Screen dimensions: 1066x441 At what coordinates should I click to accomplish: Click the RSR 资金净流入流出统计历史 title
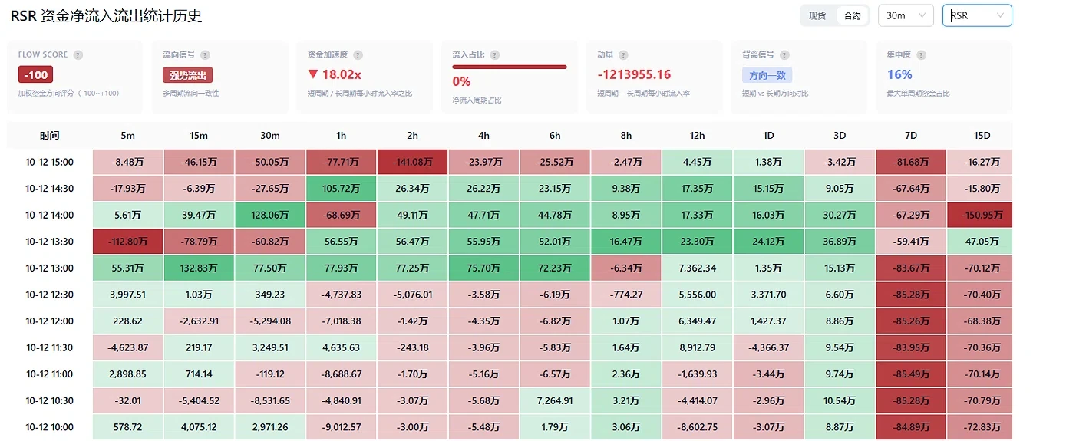coord(107,15)
